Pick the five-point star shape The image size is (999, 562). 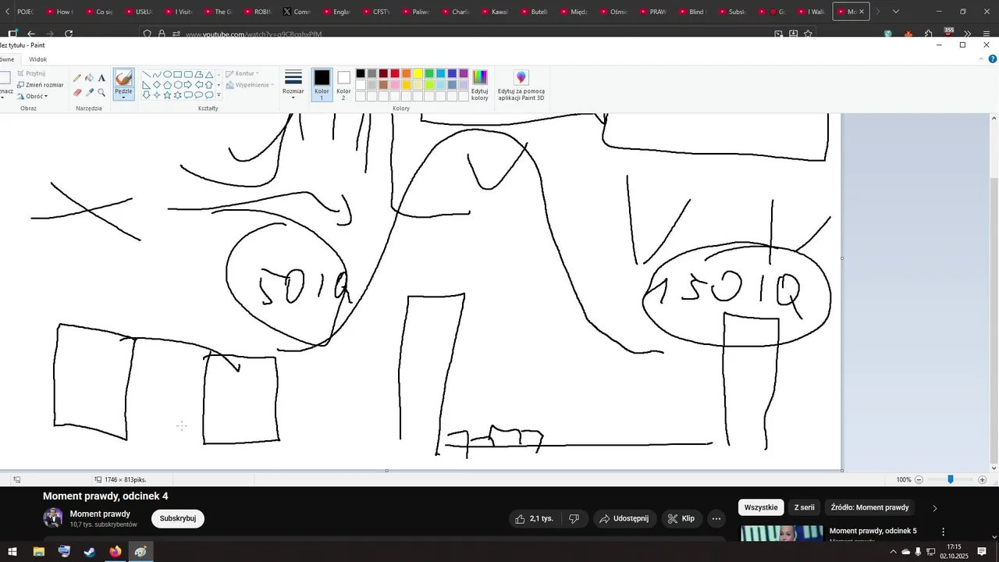click(167, 95)
